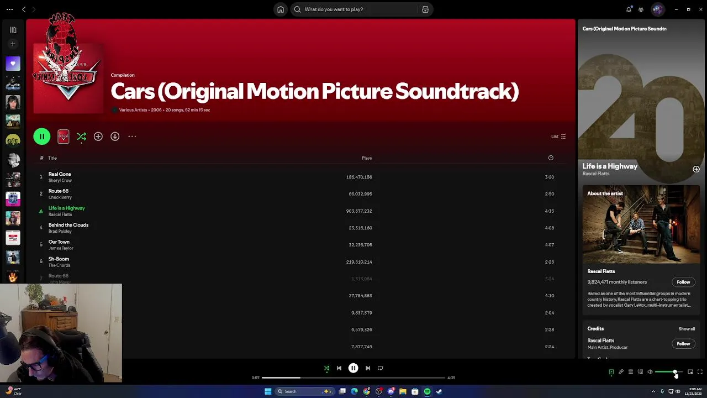Pause the album with the green button
This screenshot has height=398, width=707.
click(42, 137)
